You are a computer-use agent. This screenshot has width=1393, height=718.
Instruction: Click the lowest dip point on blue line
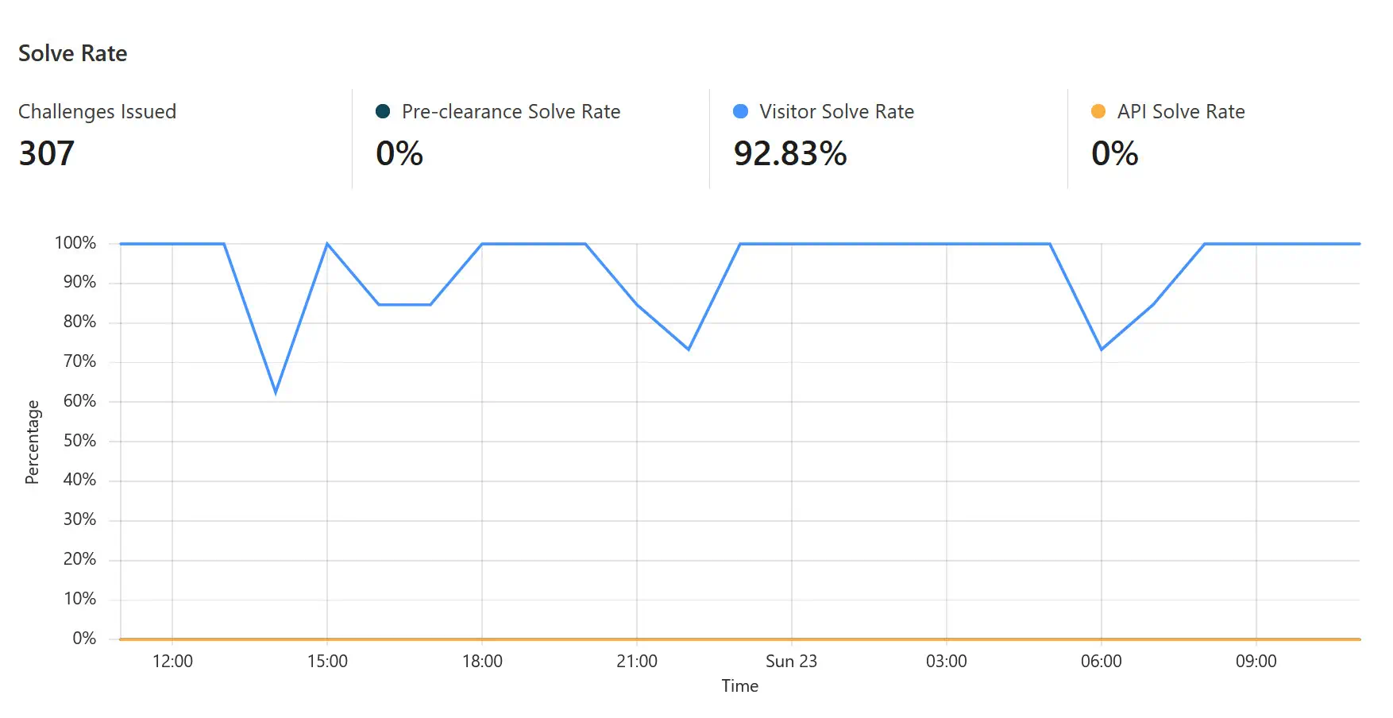coord(276,392)
